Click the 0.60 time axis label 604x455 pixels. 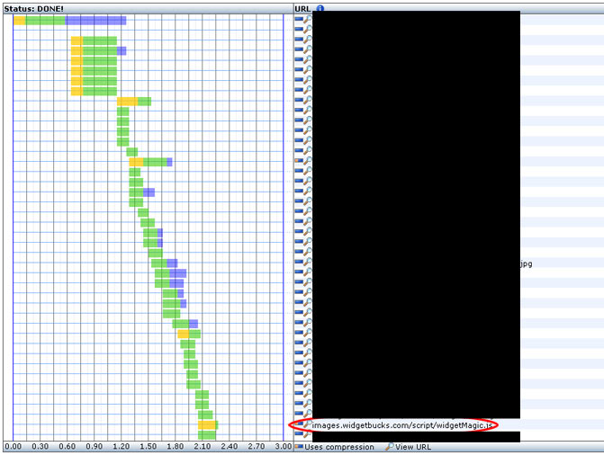(x=67, y=447)
